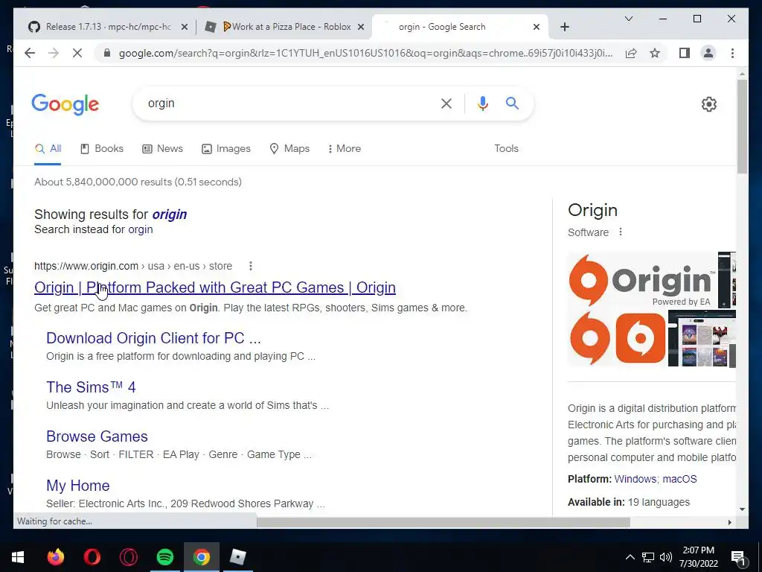
Task: Close the mpc-hc Release tab
Action: 185,27
